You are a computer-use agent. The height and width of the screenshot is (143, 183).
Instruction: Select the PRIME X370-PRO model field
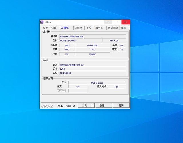80,40
